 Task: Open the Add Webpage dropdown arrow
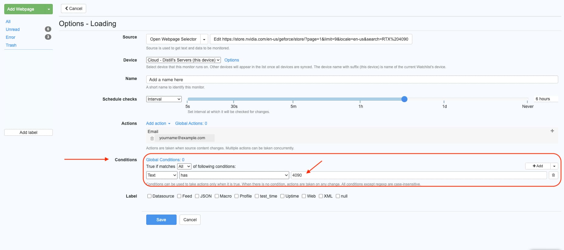49,9
